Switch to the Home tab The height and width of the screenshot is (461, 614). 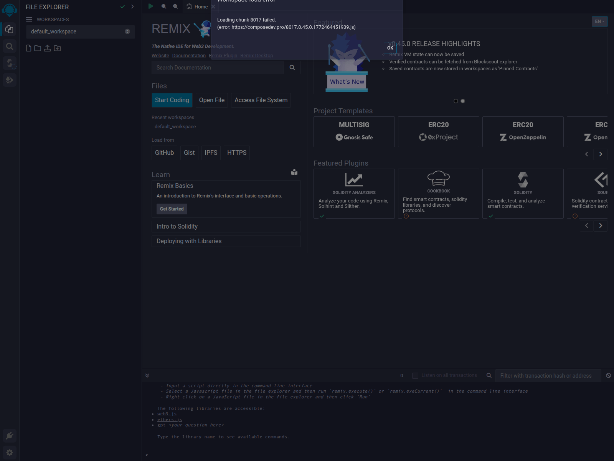pyautogui.click(x=197, y=7)
